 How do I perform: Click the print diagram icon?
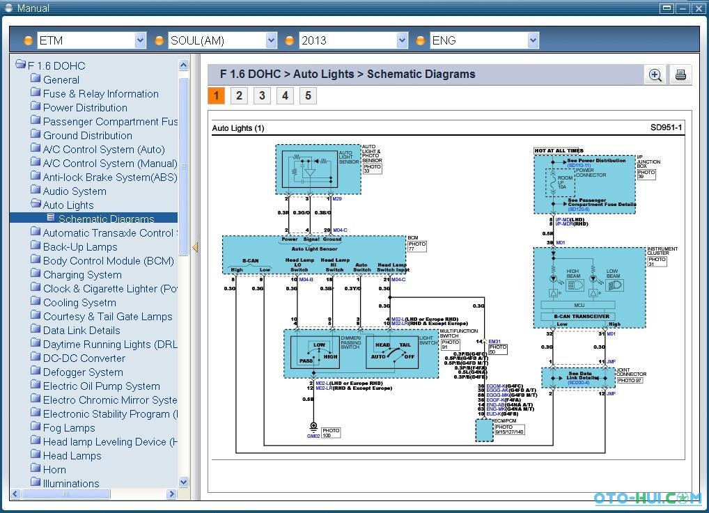pyautogui.click(x=680, y=75)
